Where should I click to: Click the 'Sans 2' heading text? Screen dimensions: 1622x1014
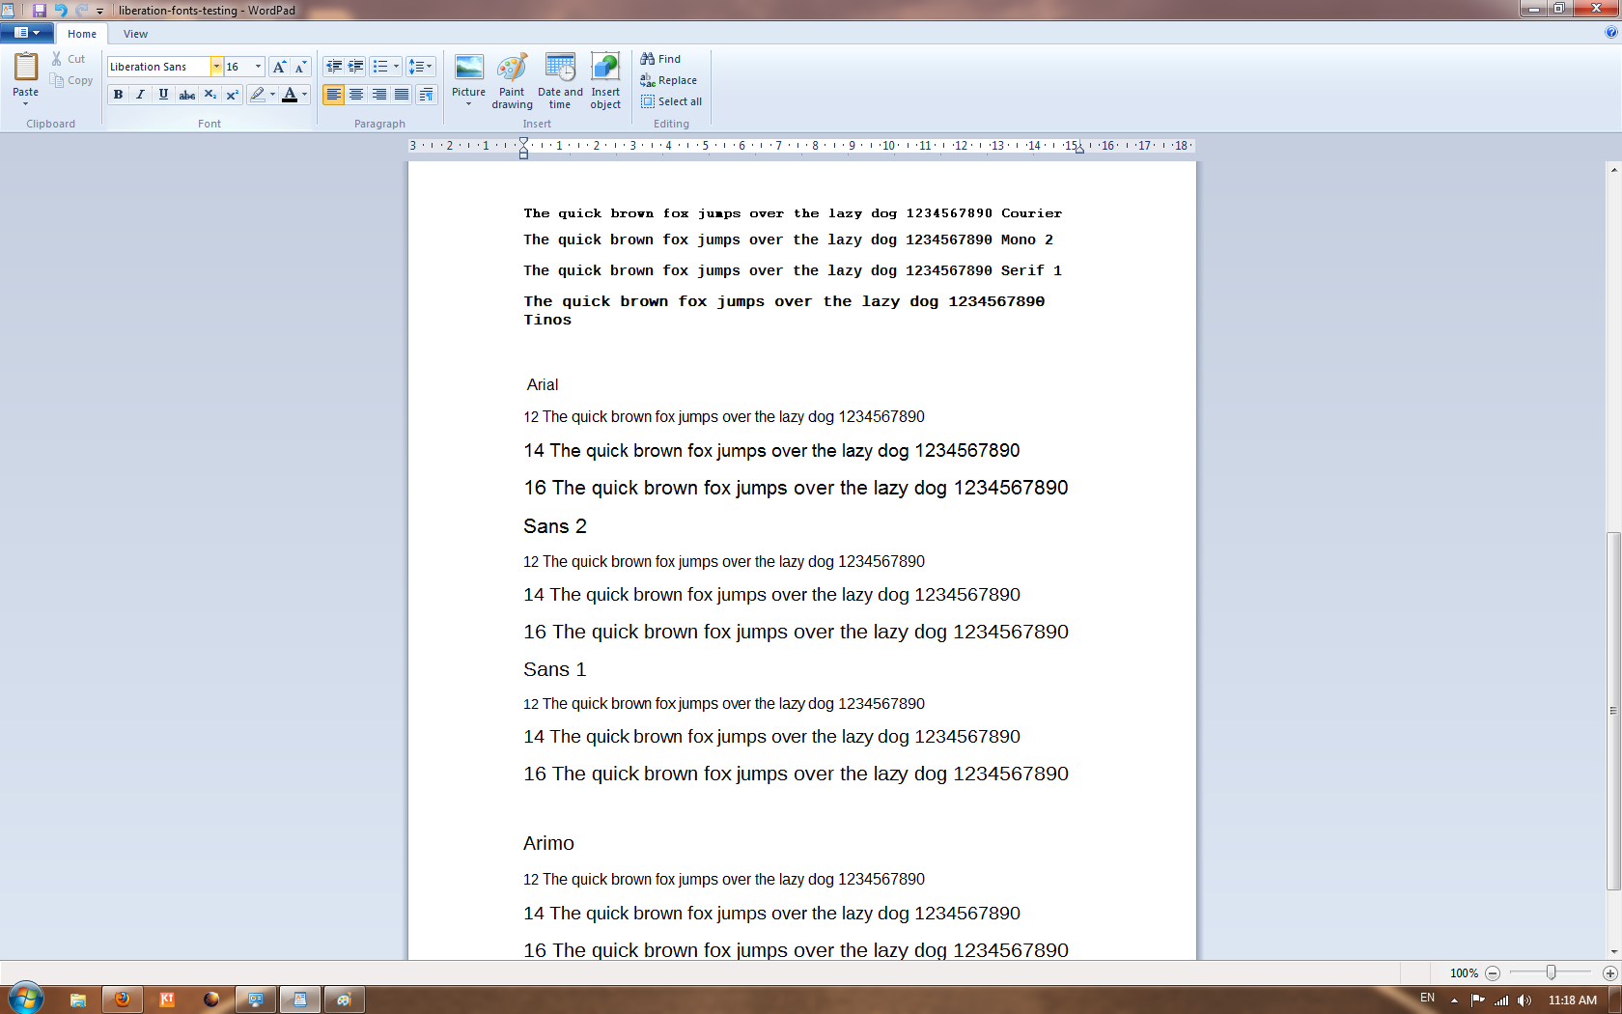(x=555, y=526)
